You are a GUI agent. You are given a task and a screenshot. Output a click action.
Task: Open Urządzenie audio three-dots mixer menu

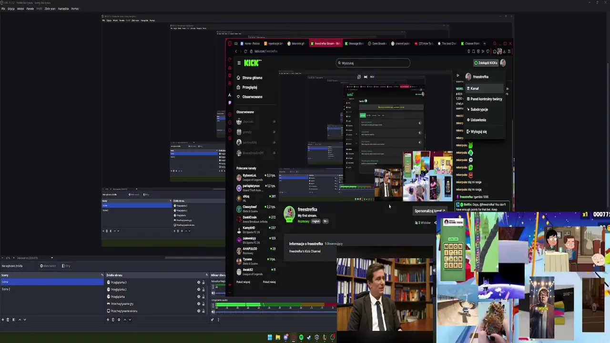coord(213,305)
